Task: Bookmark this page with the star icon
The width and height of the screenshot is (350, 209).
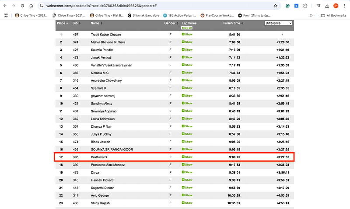Action: (x=276, y=6)
